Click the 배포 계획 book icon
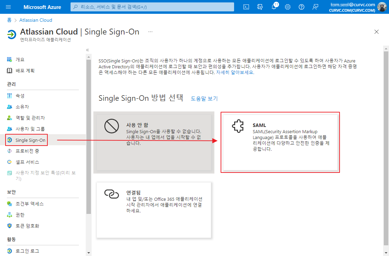Screen dimensions: 389x256 (x=9, y=71)
